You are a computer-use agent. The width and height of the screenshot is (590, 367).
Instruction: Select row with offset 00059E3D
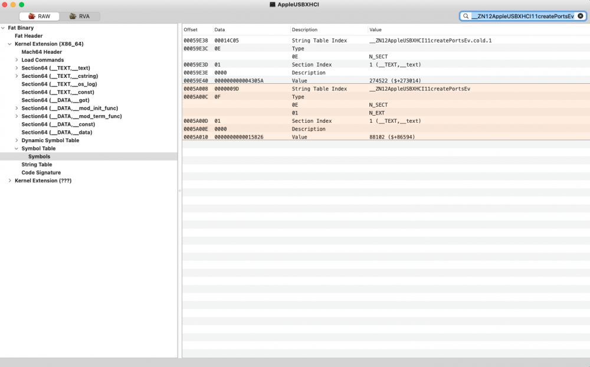click(386, 65)
